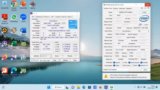Switch to the SPD tab in CPU-Z

coord(52,17)
